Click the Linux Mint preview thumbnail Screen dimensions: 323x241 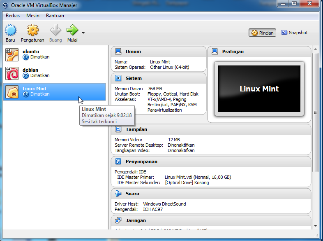(x=259, y=89)
